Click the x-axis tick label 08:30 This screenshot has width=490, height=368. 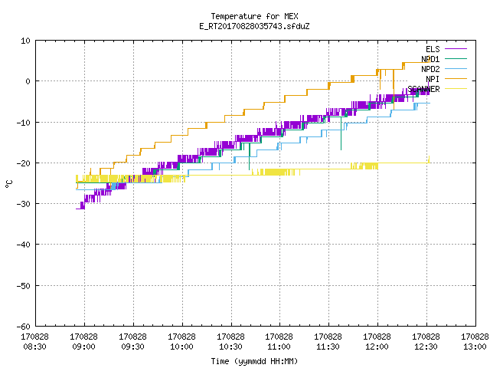point(34,347)
